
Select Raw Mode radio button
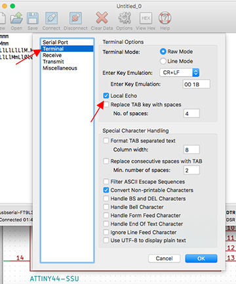tap(163, 52)
